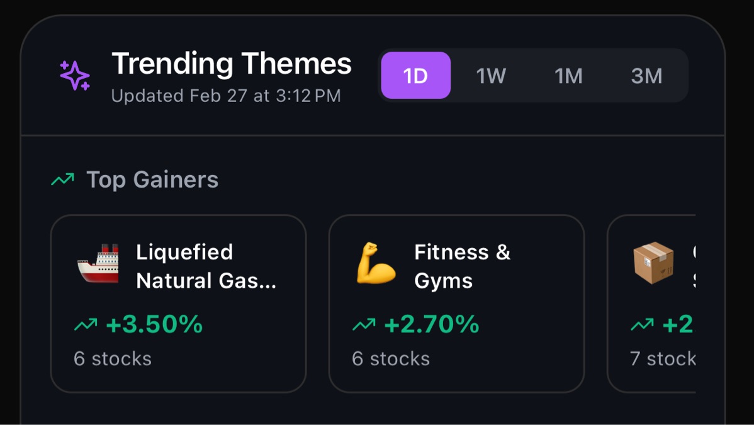754x425 pixels.
Task: Click the Trending Themes heading
Action: coord(232,64)
